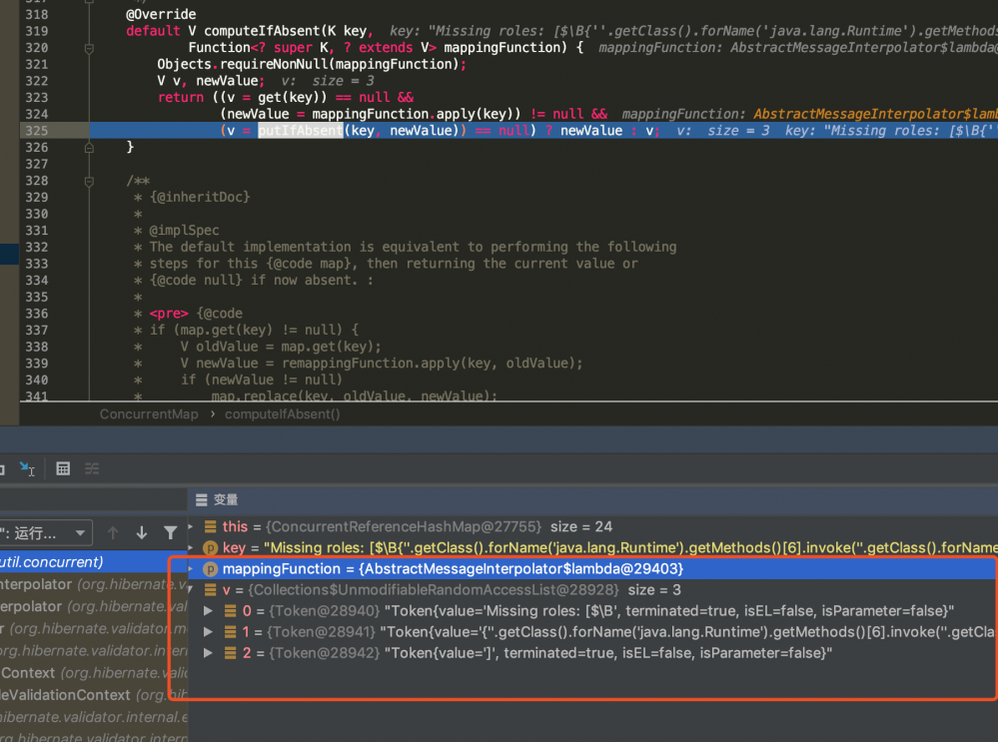Click the Run to Cursor icon
Screen dimensions: 998x742
point(27,468)
